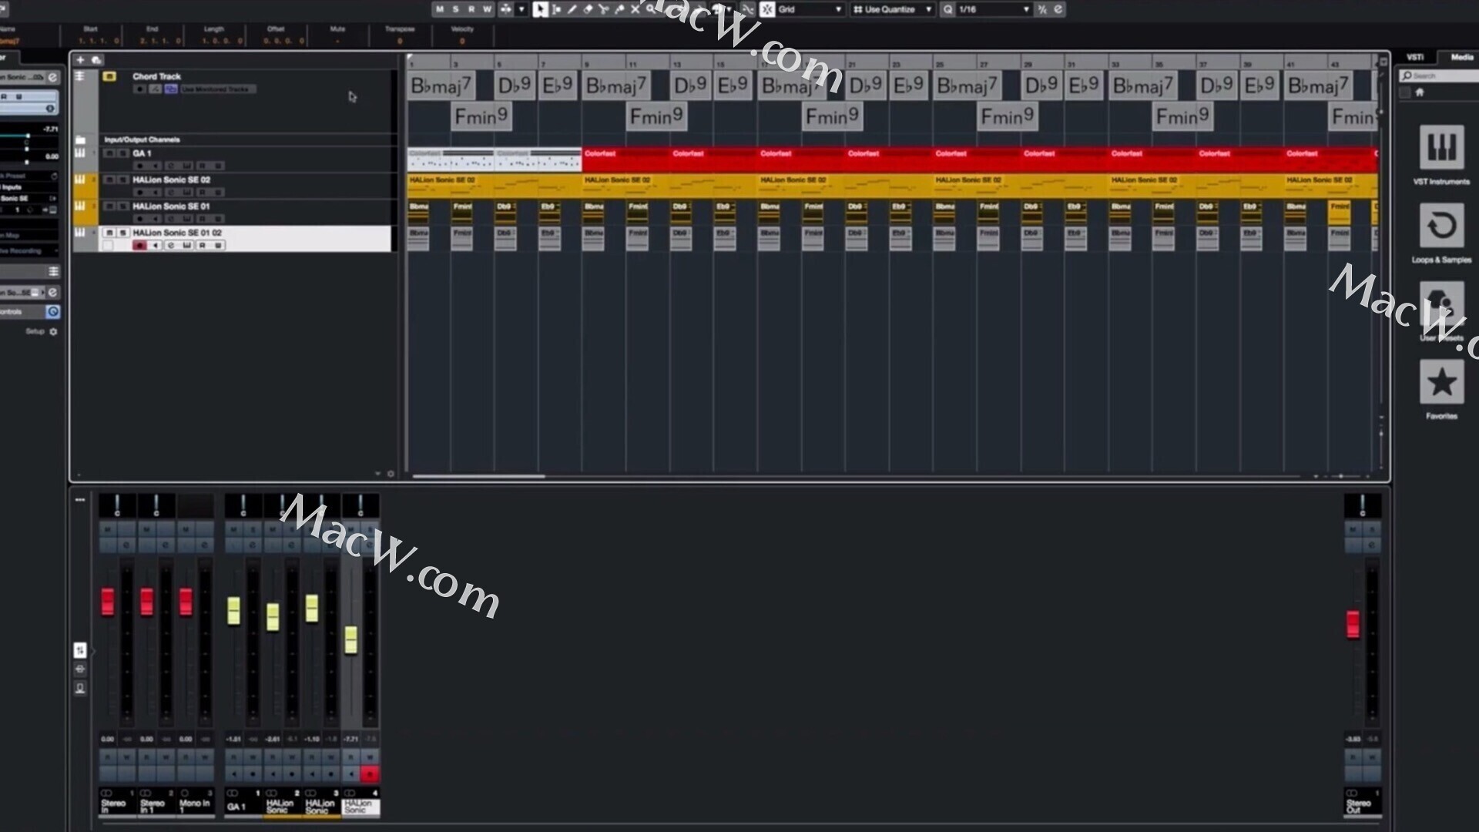Select the first Fmin9 chord event
This screenshot has height=832, width=1479.
pyautogui.click(x=481, y=116)
